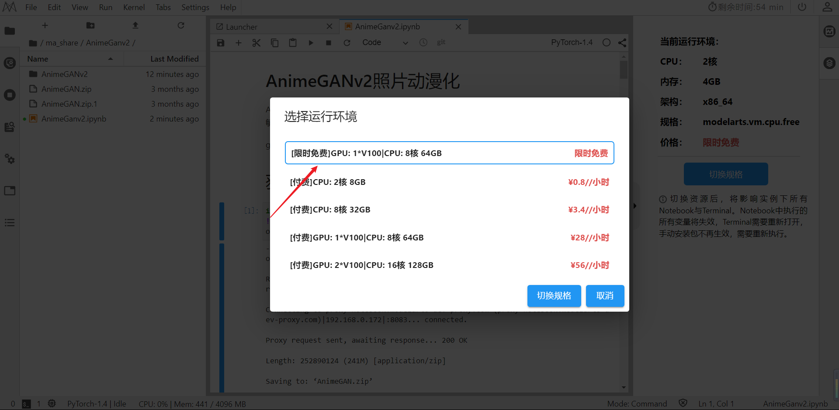Run the selected cell
Viewport: 839px width, 410px height.
(x=311, y=42)
